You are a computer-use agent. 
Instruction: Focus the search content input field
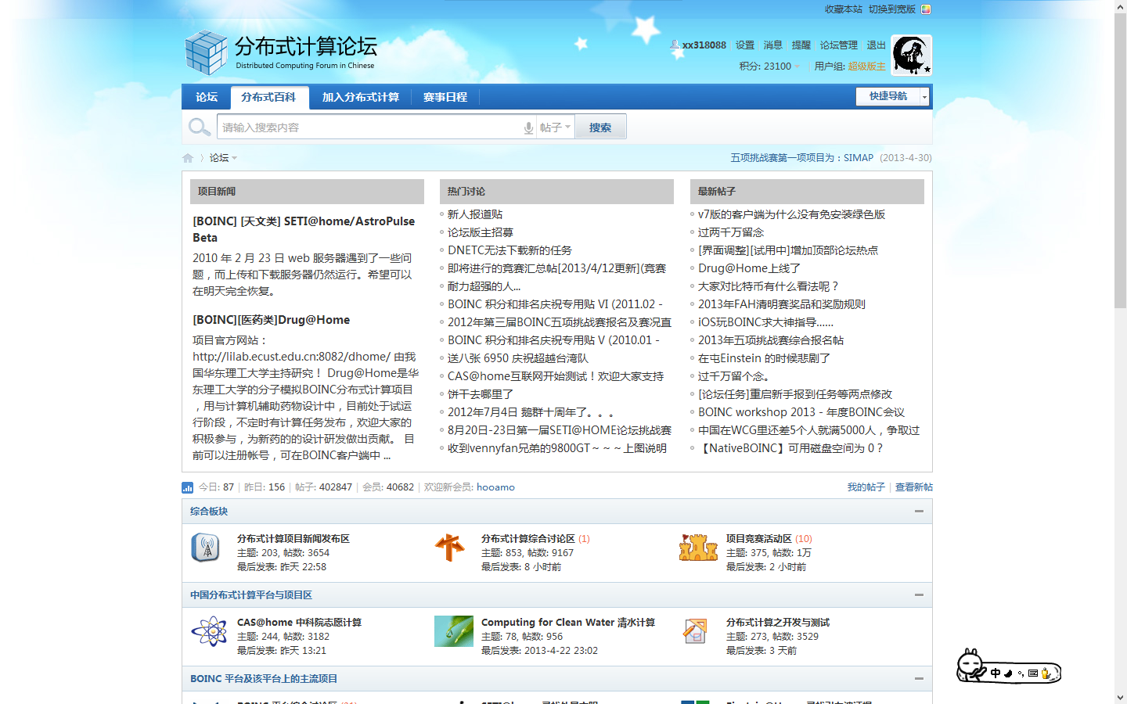coord(369,128)
